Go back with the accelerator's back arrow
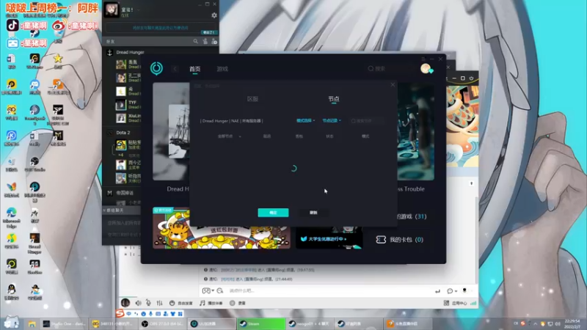 (175, 69)
